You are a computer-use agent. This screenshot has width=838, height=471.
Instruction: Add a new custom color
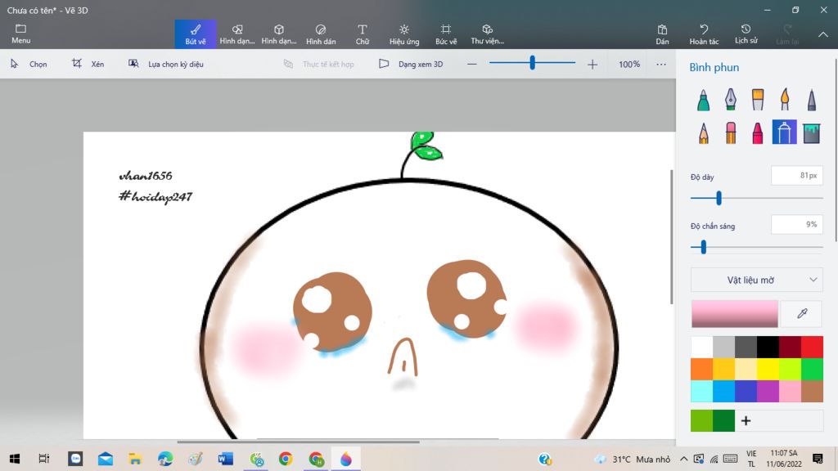point(746,421)
